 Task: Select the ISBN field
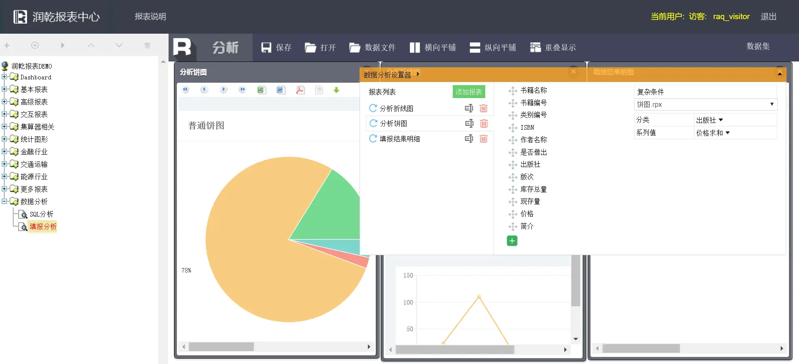click(x=527, y=128)
